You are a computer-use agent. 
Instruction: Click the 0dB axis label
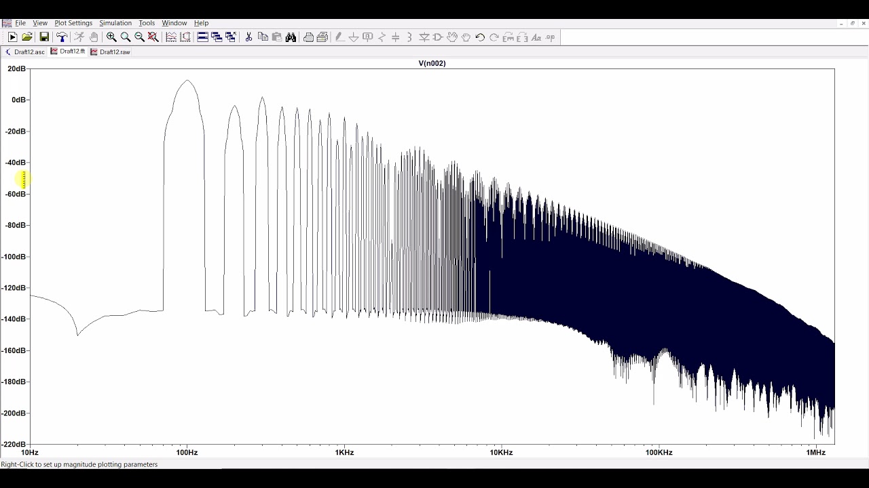(19, 100)
